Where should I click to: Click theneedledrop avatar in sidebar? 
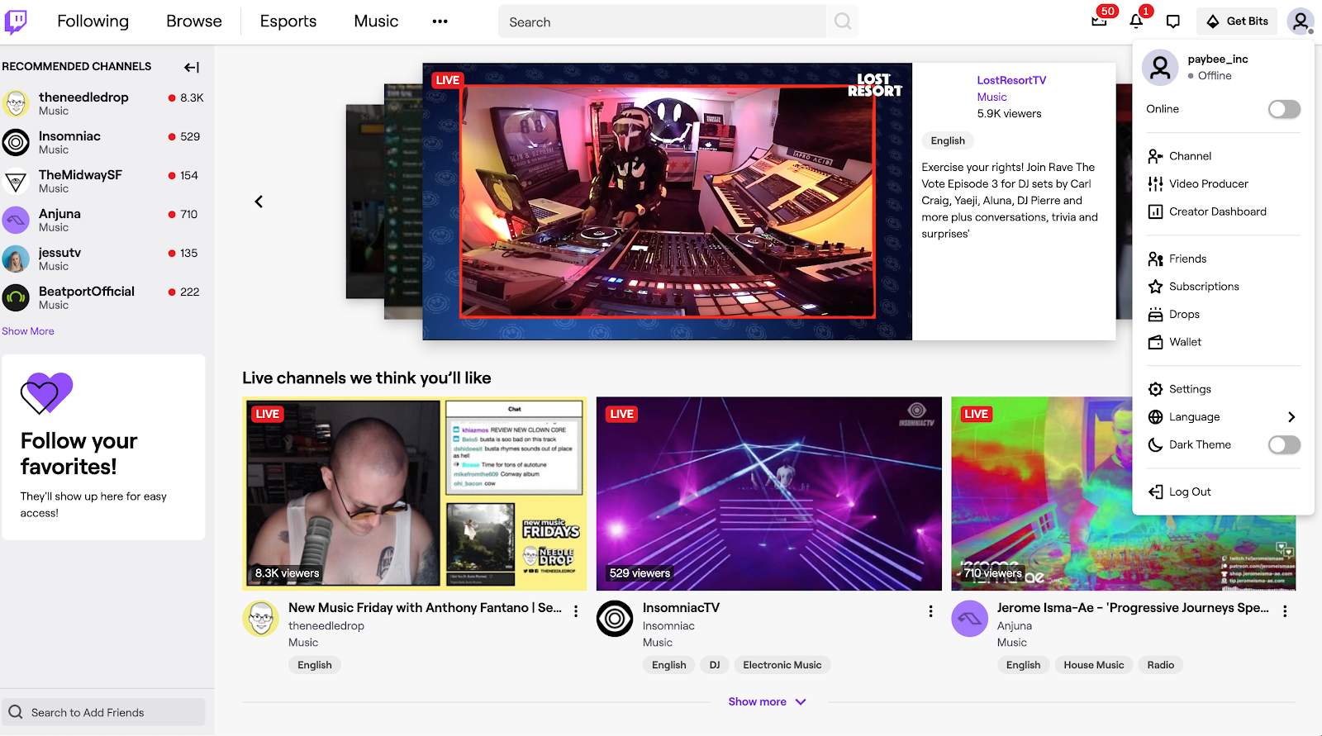(x=16, y=103)
